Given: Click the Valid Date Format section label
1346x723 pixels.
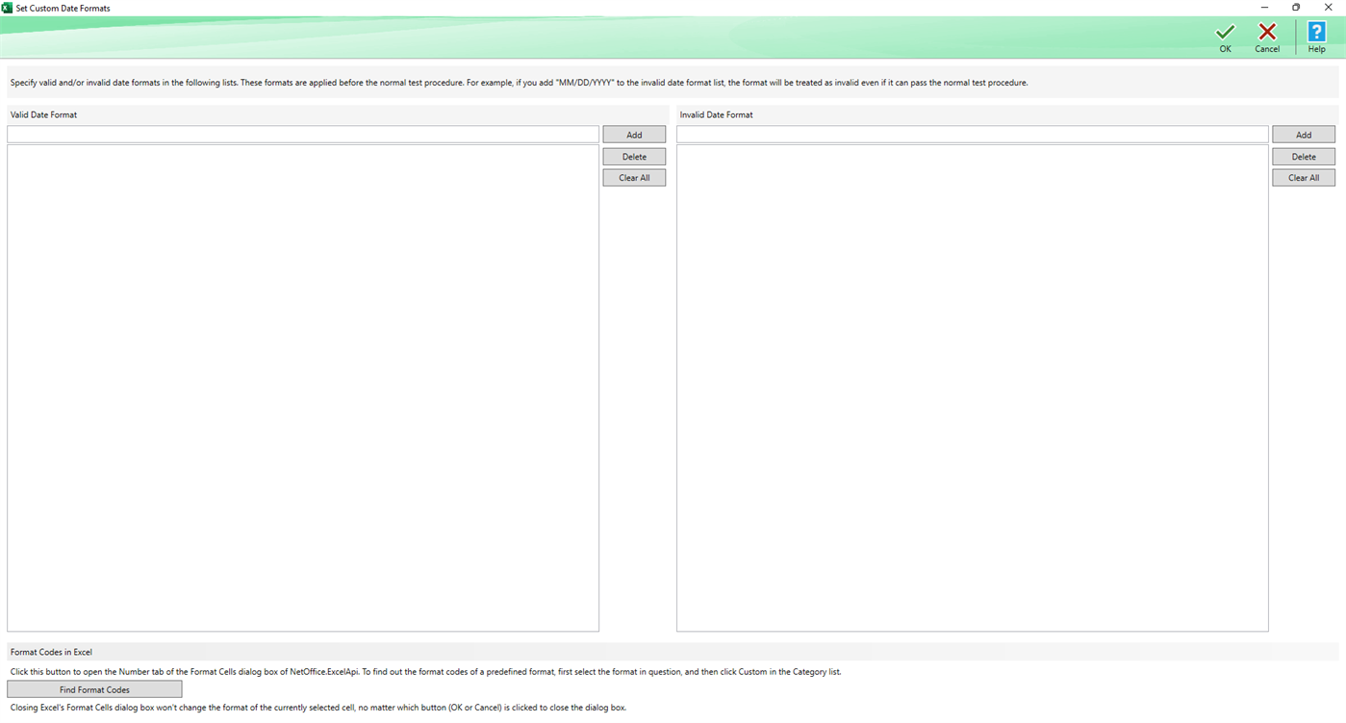Looking at the screenshot, I should point(42,114).
